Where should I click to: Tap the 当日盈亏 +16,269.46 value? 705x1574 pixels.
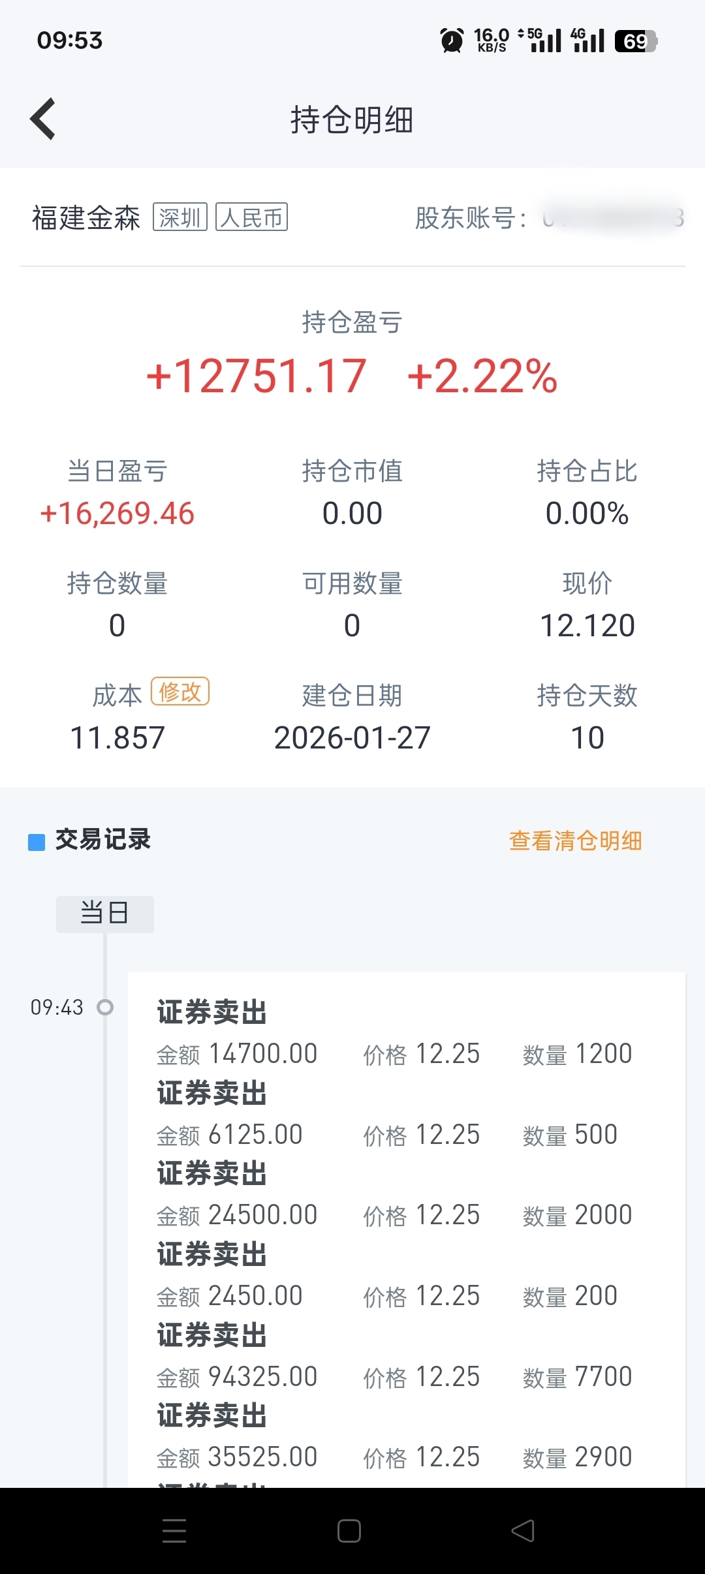[117, 514]
